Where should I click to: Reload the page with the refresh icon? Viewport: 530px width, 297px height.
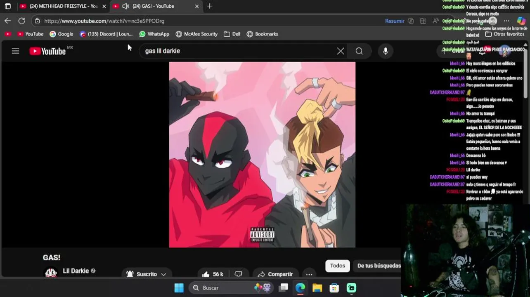(x=22, y=21)
